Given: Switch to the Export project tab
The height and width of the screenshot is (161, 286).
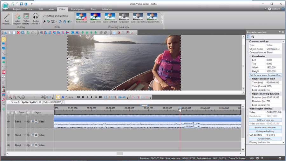Looking at the screenshot, I should [x=78, y=9].
